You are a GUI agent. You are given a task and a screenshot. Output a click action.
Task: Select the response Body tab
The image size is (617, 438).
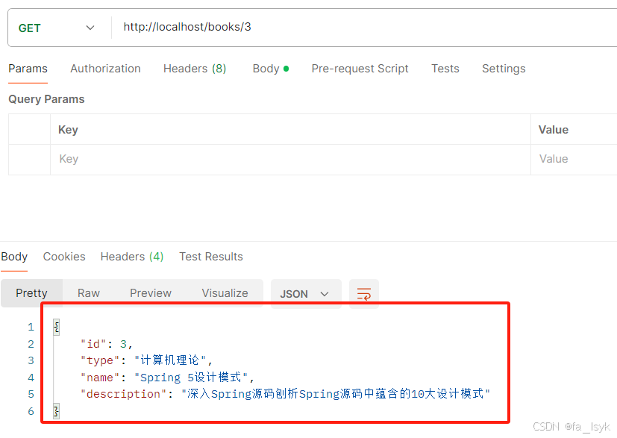[x=14, y=257]
